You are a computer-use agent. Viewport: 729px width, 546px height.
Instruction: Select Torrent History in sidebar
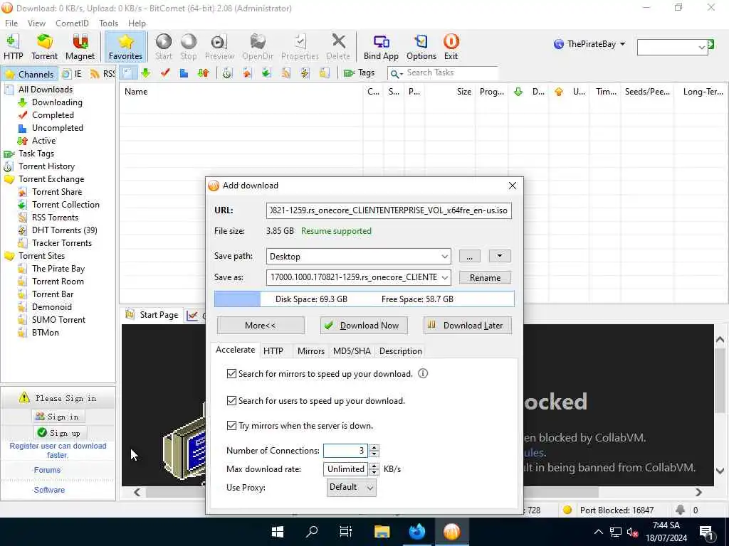[x=46, y=166]
